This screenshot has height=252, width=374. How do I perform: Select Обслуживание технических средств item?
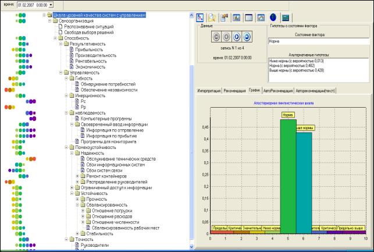[121, 159]
